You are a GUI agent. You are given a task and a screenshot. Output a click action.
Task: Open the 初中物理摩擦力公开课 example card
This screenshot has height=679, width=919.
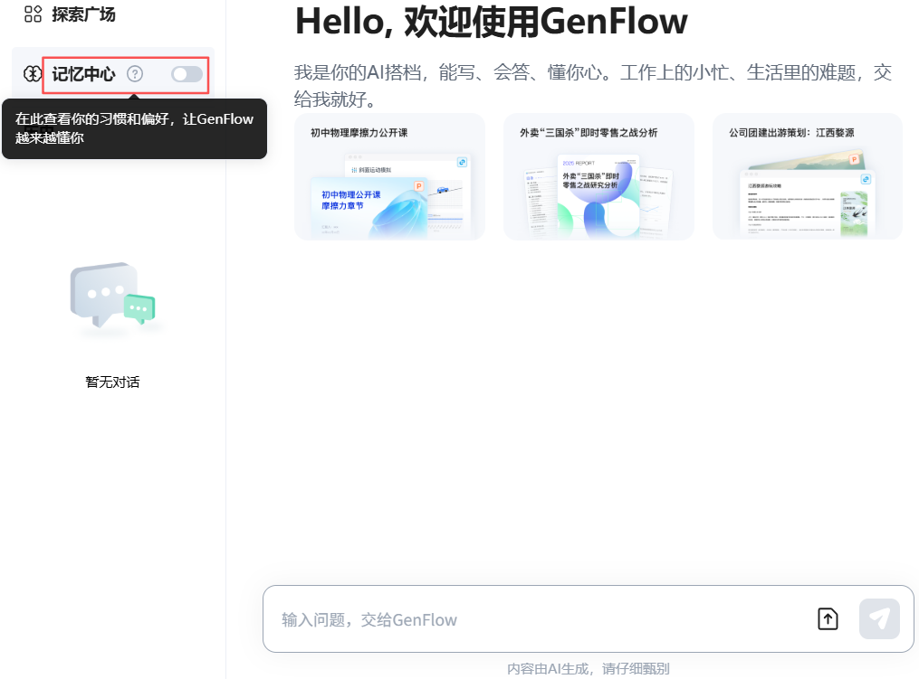point(389,177)
